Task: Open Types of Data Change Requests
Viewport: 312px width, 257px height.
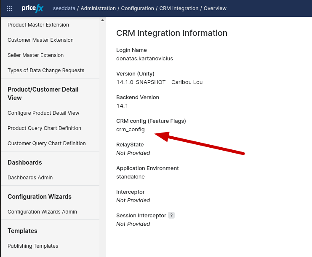Action: (x=46, y=70)
